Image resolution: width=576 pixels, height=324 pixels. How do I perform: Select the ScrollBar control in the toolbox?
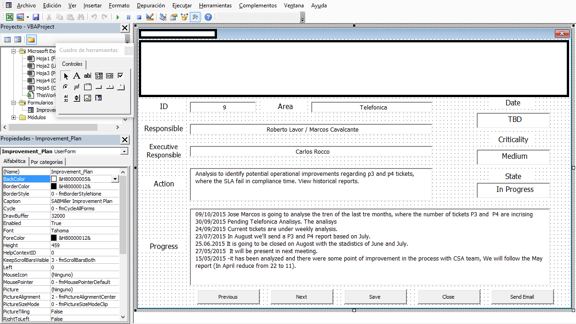pos(66,98)
